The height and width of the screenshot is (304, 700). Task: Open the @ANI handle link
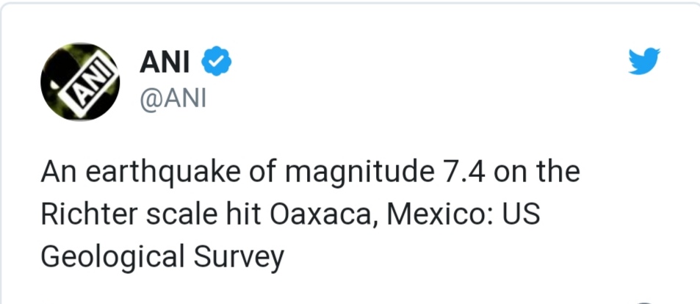173,100
